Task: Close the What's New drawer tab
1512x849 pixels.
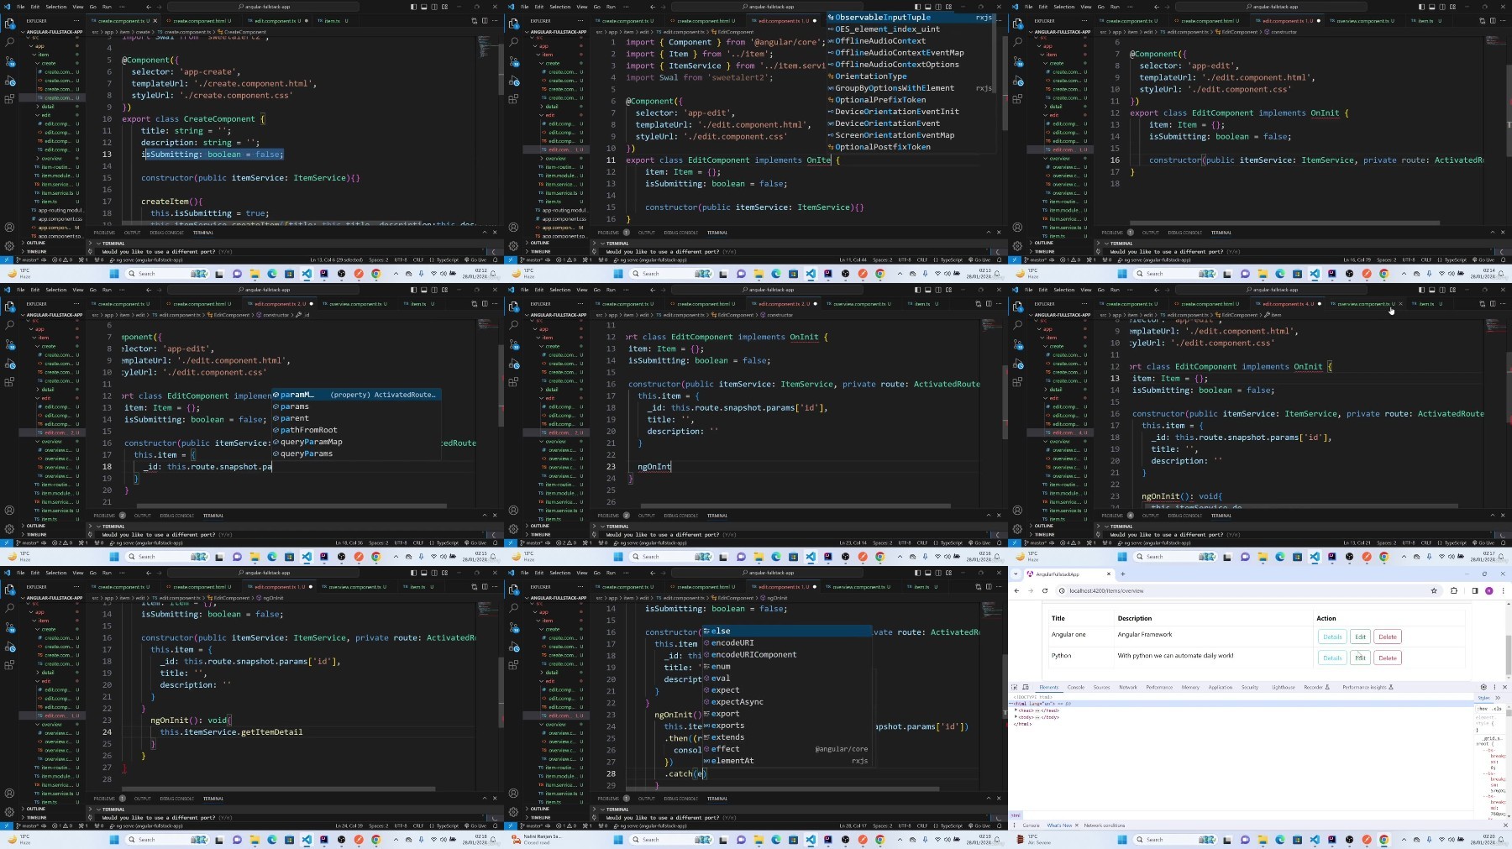Action: tap(1077, 825)
